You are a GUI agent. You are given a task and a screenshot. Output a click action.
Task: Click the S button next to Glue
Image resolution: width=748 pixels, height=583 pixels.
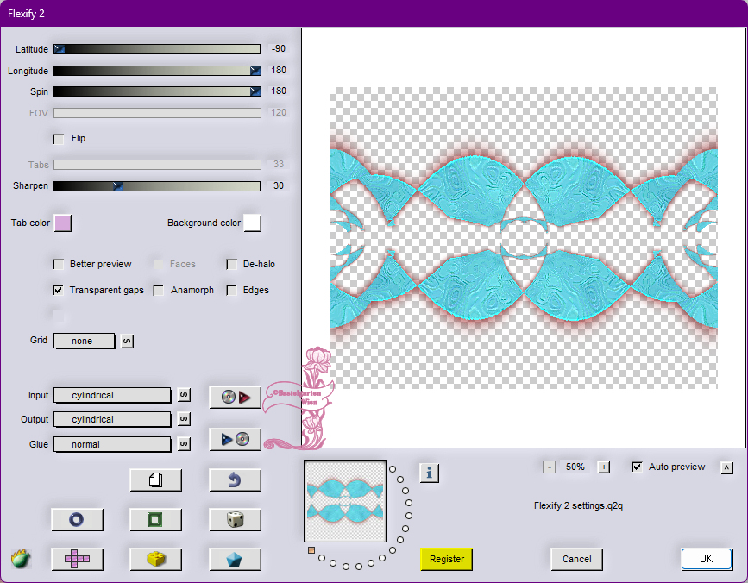(x=184, y=444)
